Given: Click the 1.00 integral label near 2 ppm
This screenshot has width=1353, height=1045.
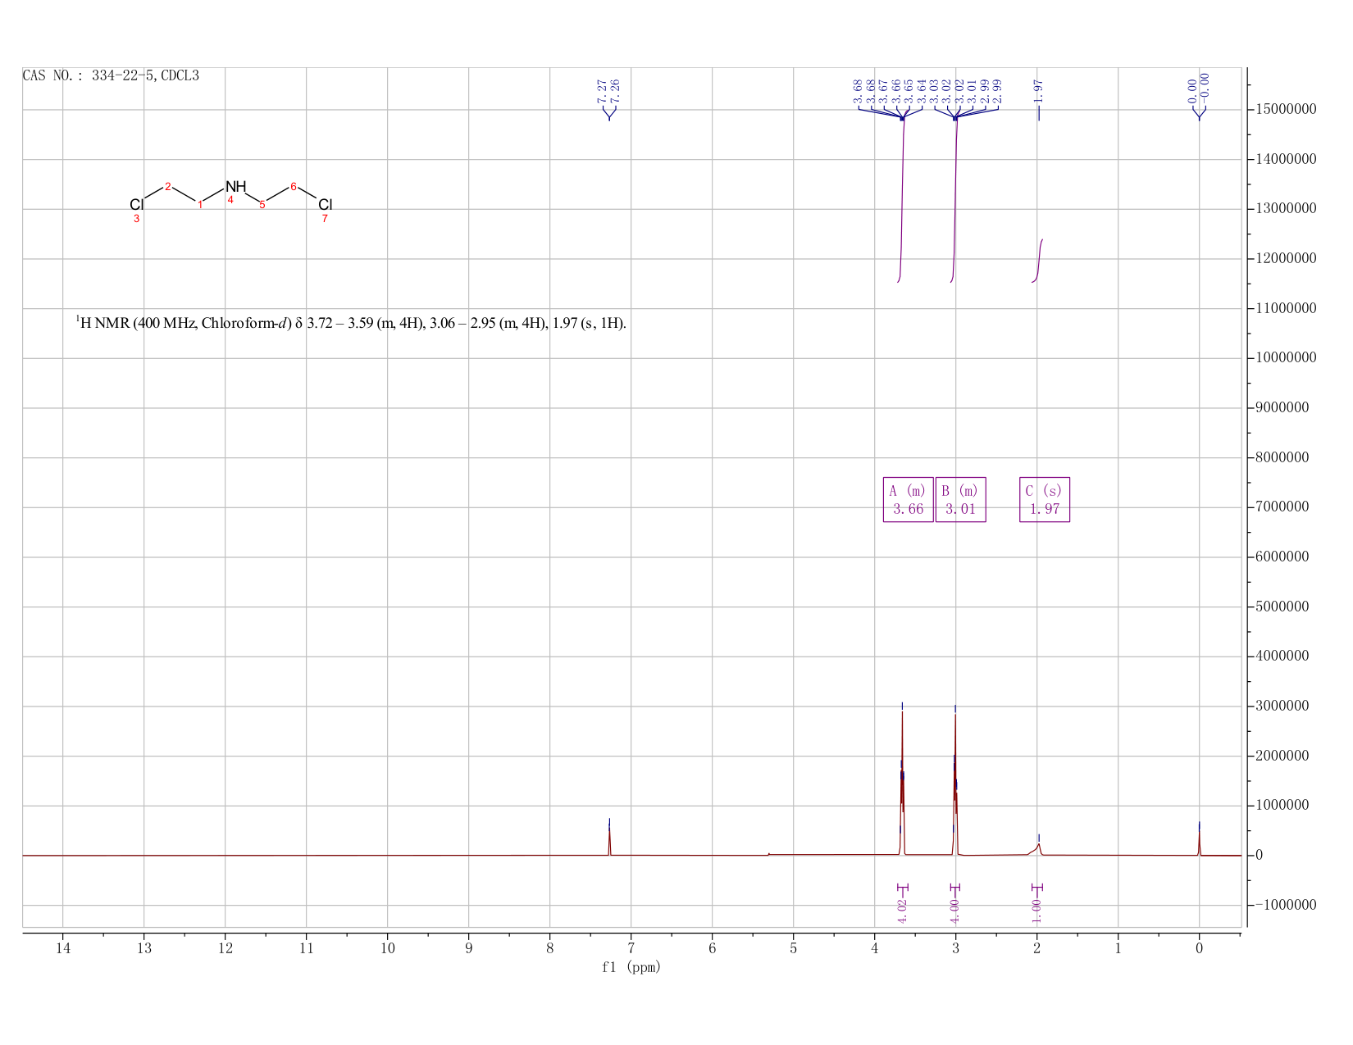Looking at the screenshot, I should pos(1036,911).
